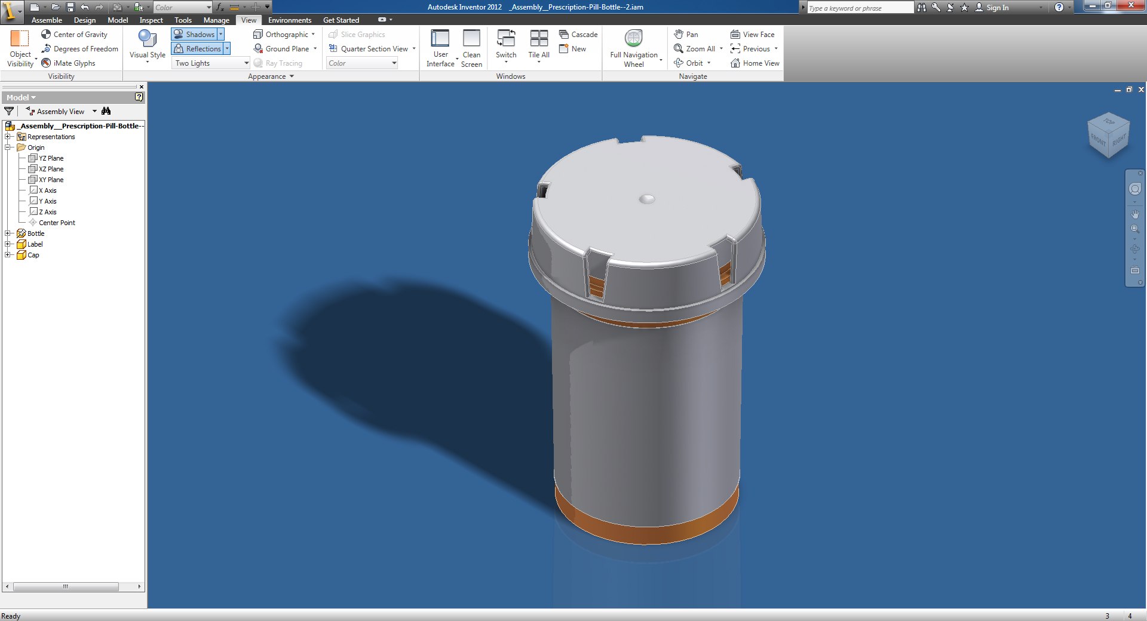
Task: Expand the Bottle component node
Action: [x=8, y=233]
